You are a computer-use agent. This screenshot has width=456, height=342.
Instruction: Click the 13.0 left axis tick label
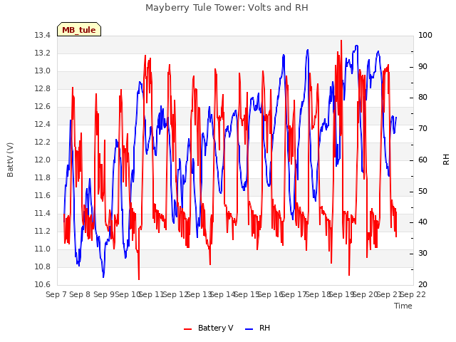pyautogui.click(x=43, y=71)
